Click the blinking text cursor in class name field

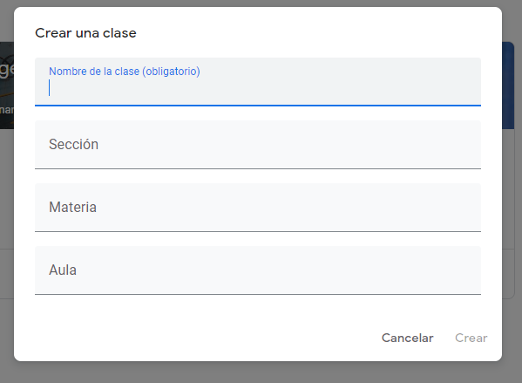pos(50,87)
